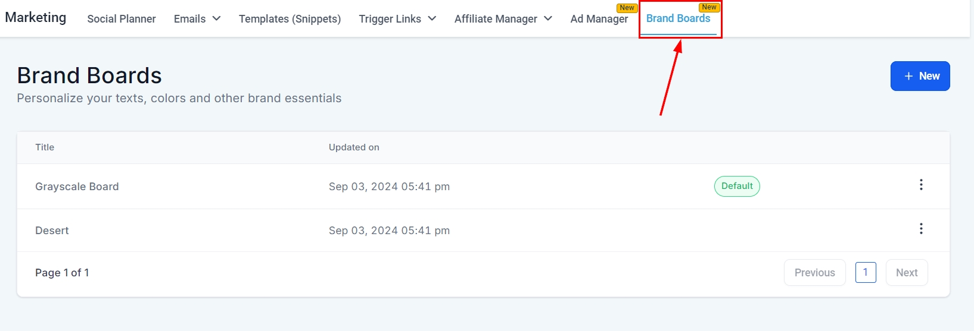Image resolution: width=974 pixels, height=331 pixels.
Task: Click the green Default badge
Action: 737,186
